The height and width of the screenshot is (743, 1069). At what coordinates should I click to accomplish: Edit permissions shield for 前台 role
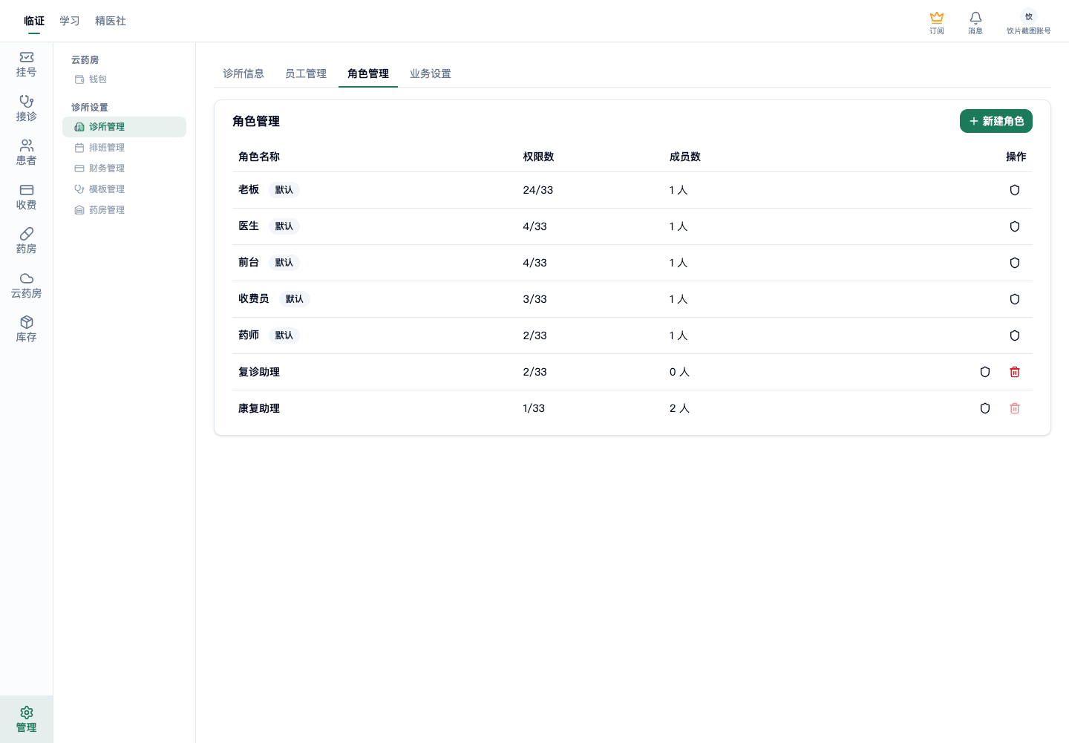1015,263
